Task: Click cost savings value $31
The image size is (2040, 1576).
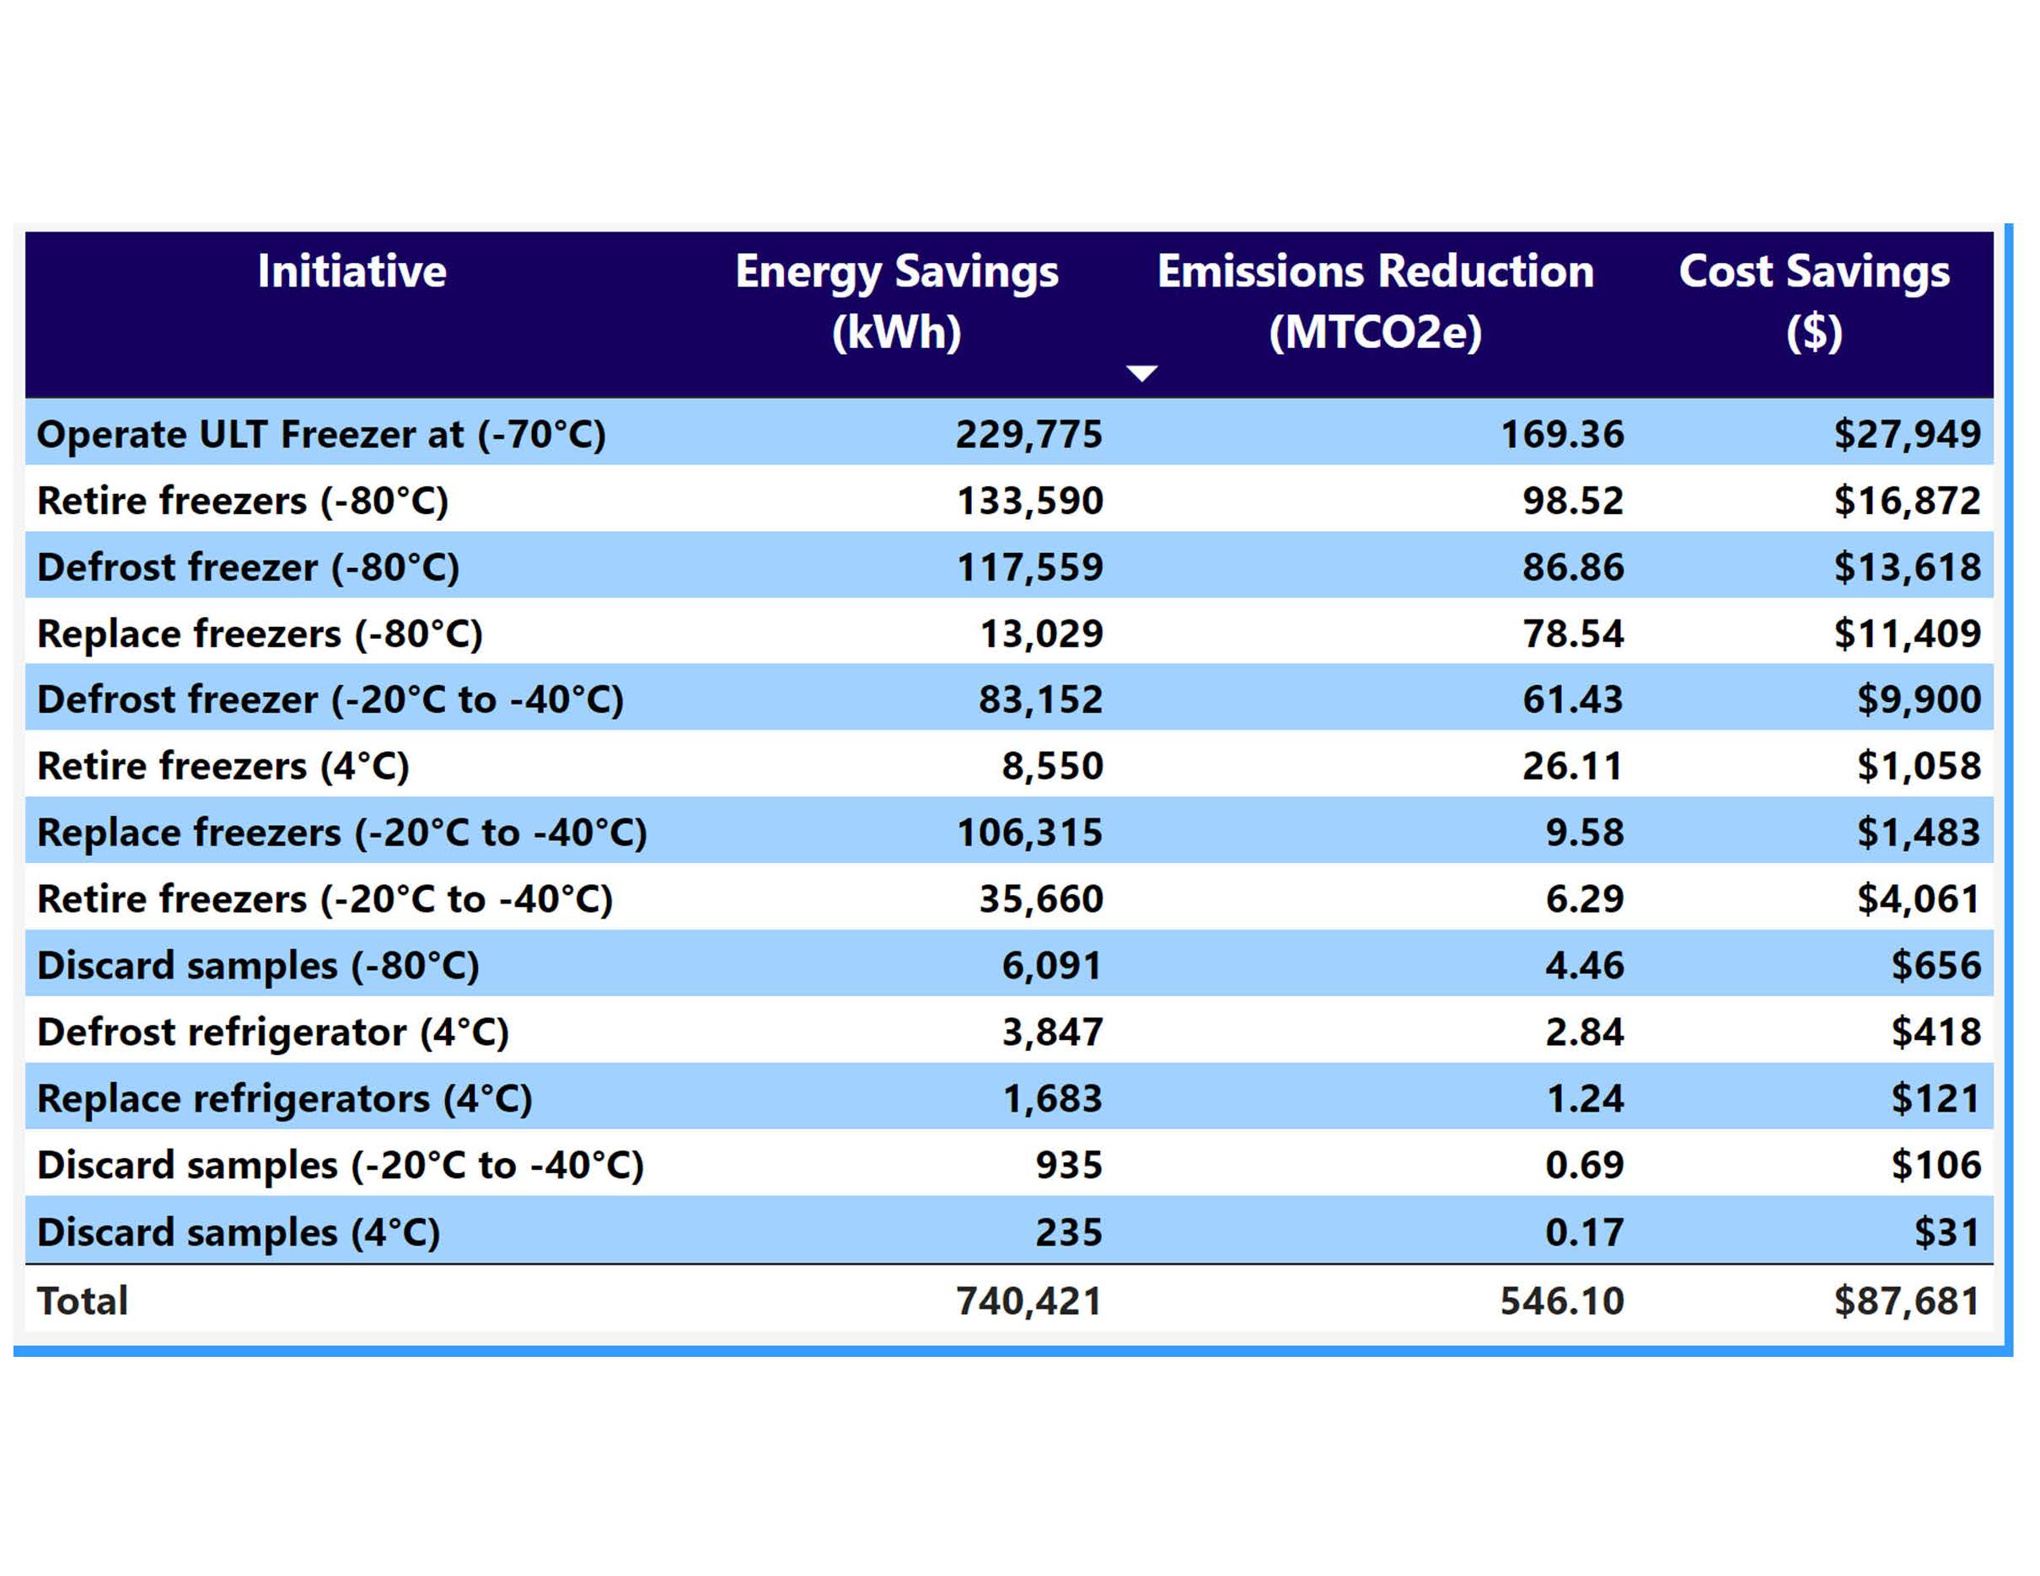Action: 1946,1232
